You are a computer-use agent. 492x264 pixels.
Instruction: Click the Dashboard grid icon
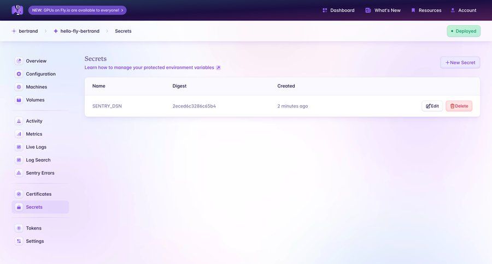tap(325, 10)
